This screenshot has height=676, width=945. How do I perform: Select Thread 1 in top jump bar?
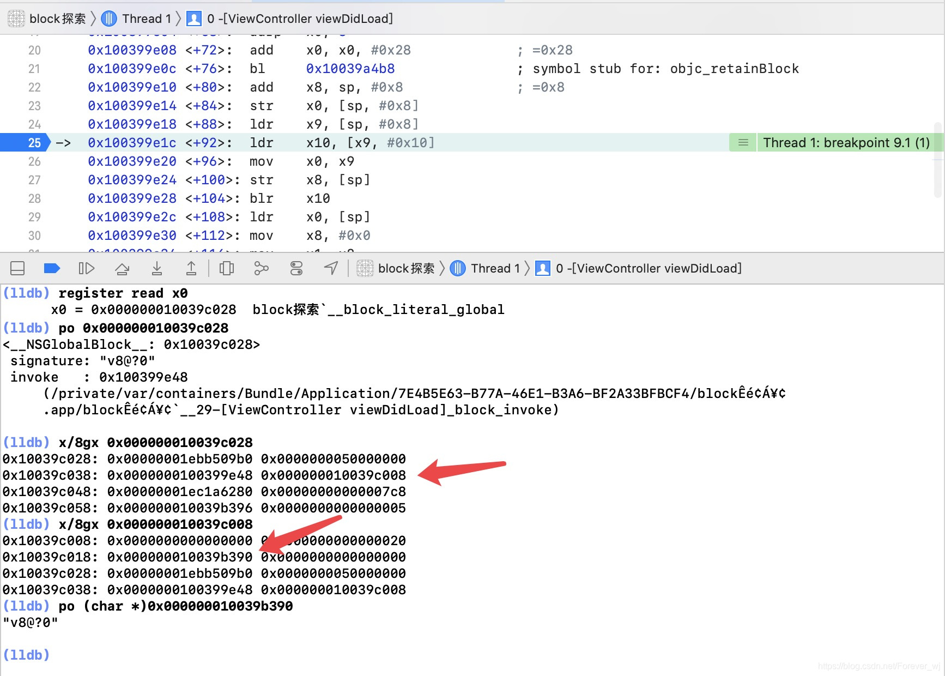[136, 19]
